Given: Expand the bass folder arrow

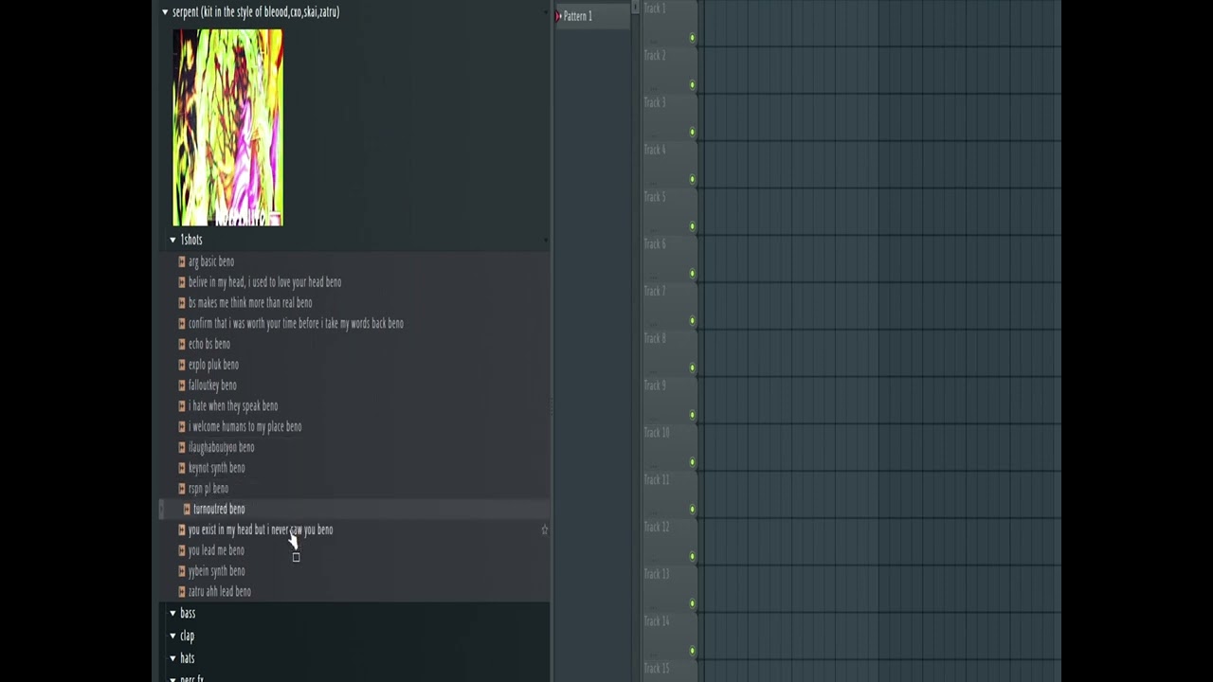Looking at the screenshot, I should pos(172,614).
